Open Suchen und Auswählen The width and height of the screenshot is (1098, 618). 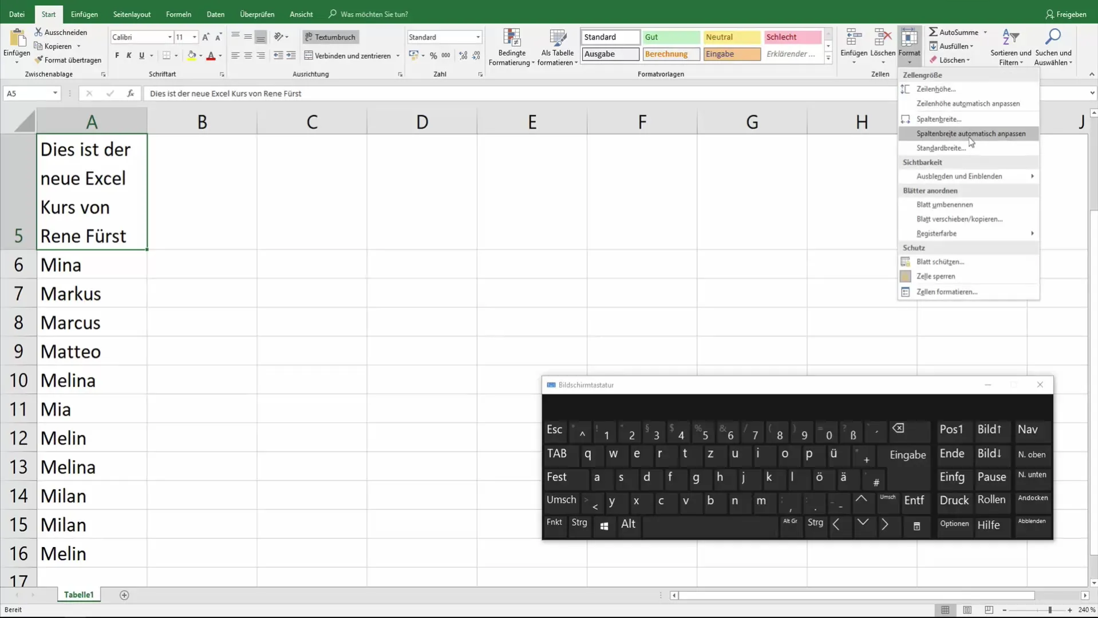1053,47
